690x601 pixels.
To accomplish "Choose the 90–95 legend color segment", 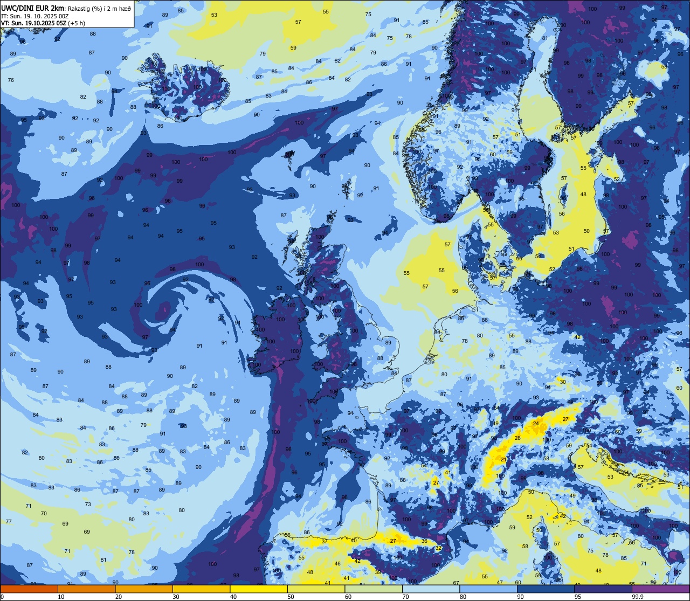I will [x=546, y=589].
